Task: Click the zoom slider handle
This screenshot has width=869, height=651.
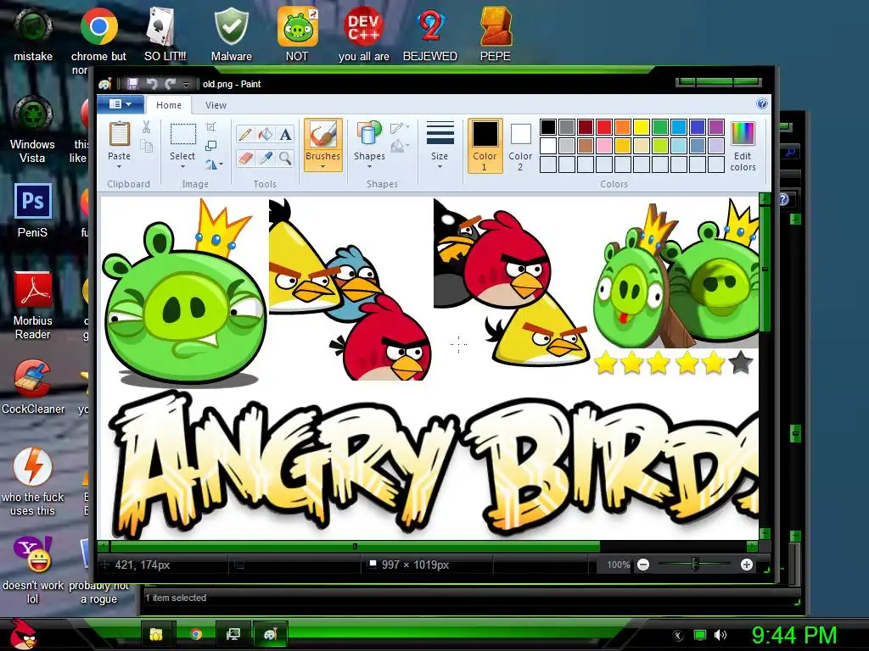Action: coord(695,565)
